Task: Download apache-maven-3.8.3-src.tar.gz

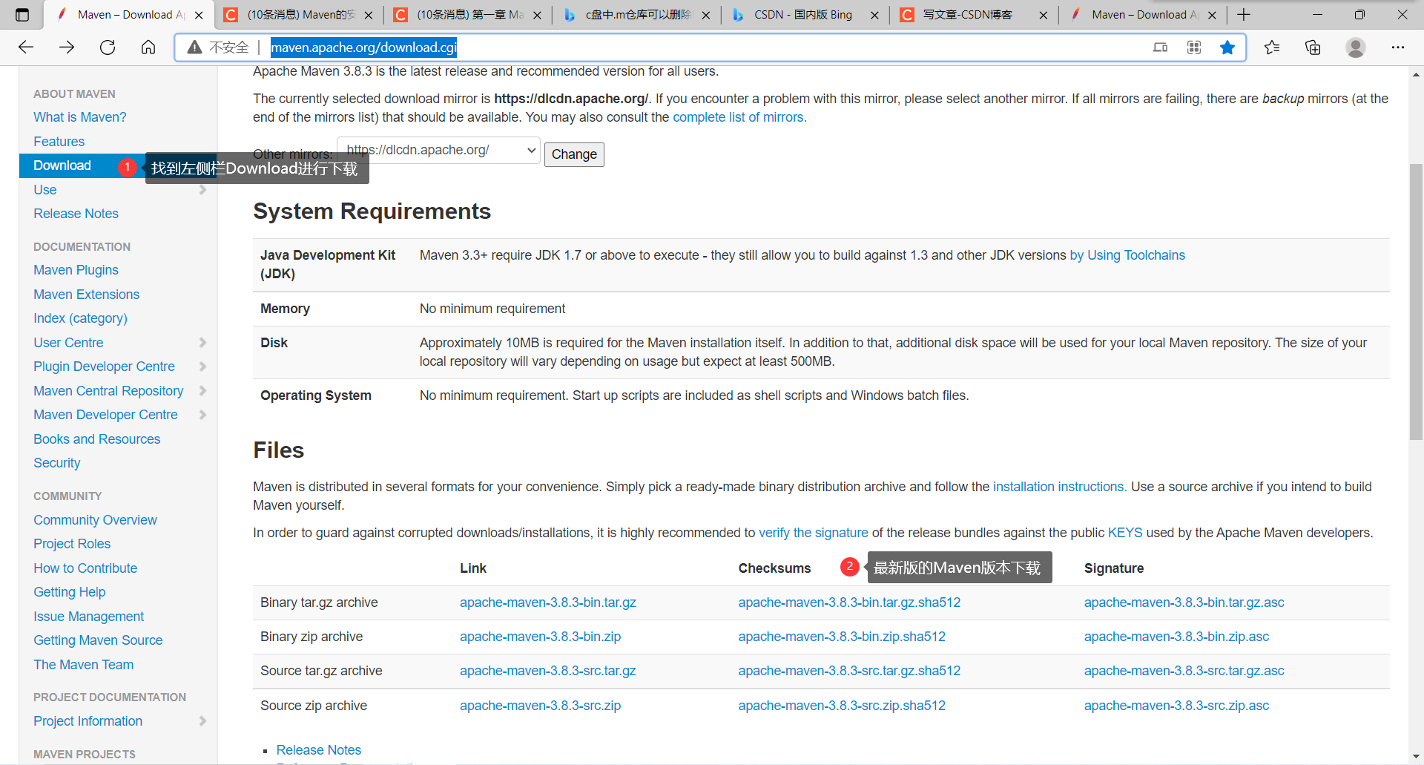Action: (548, 671)
